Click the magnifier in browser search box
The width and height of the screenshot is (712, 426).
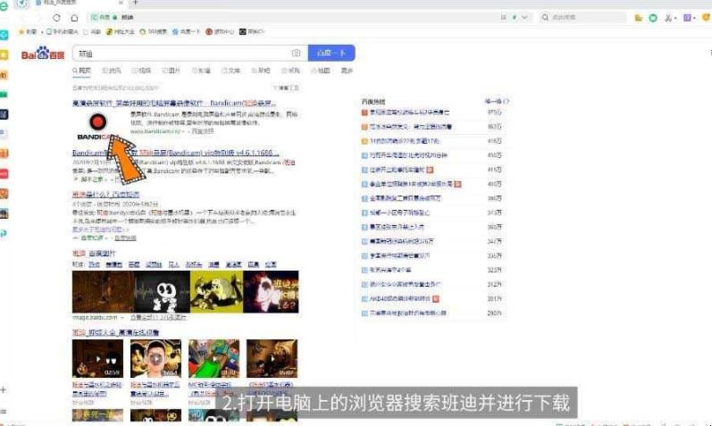point(545,17)
